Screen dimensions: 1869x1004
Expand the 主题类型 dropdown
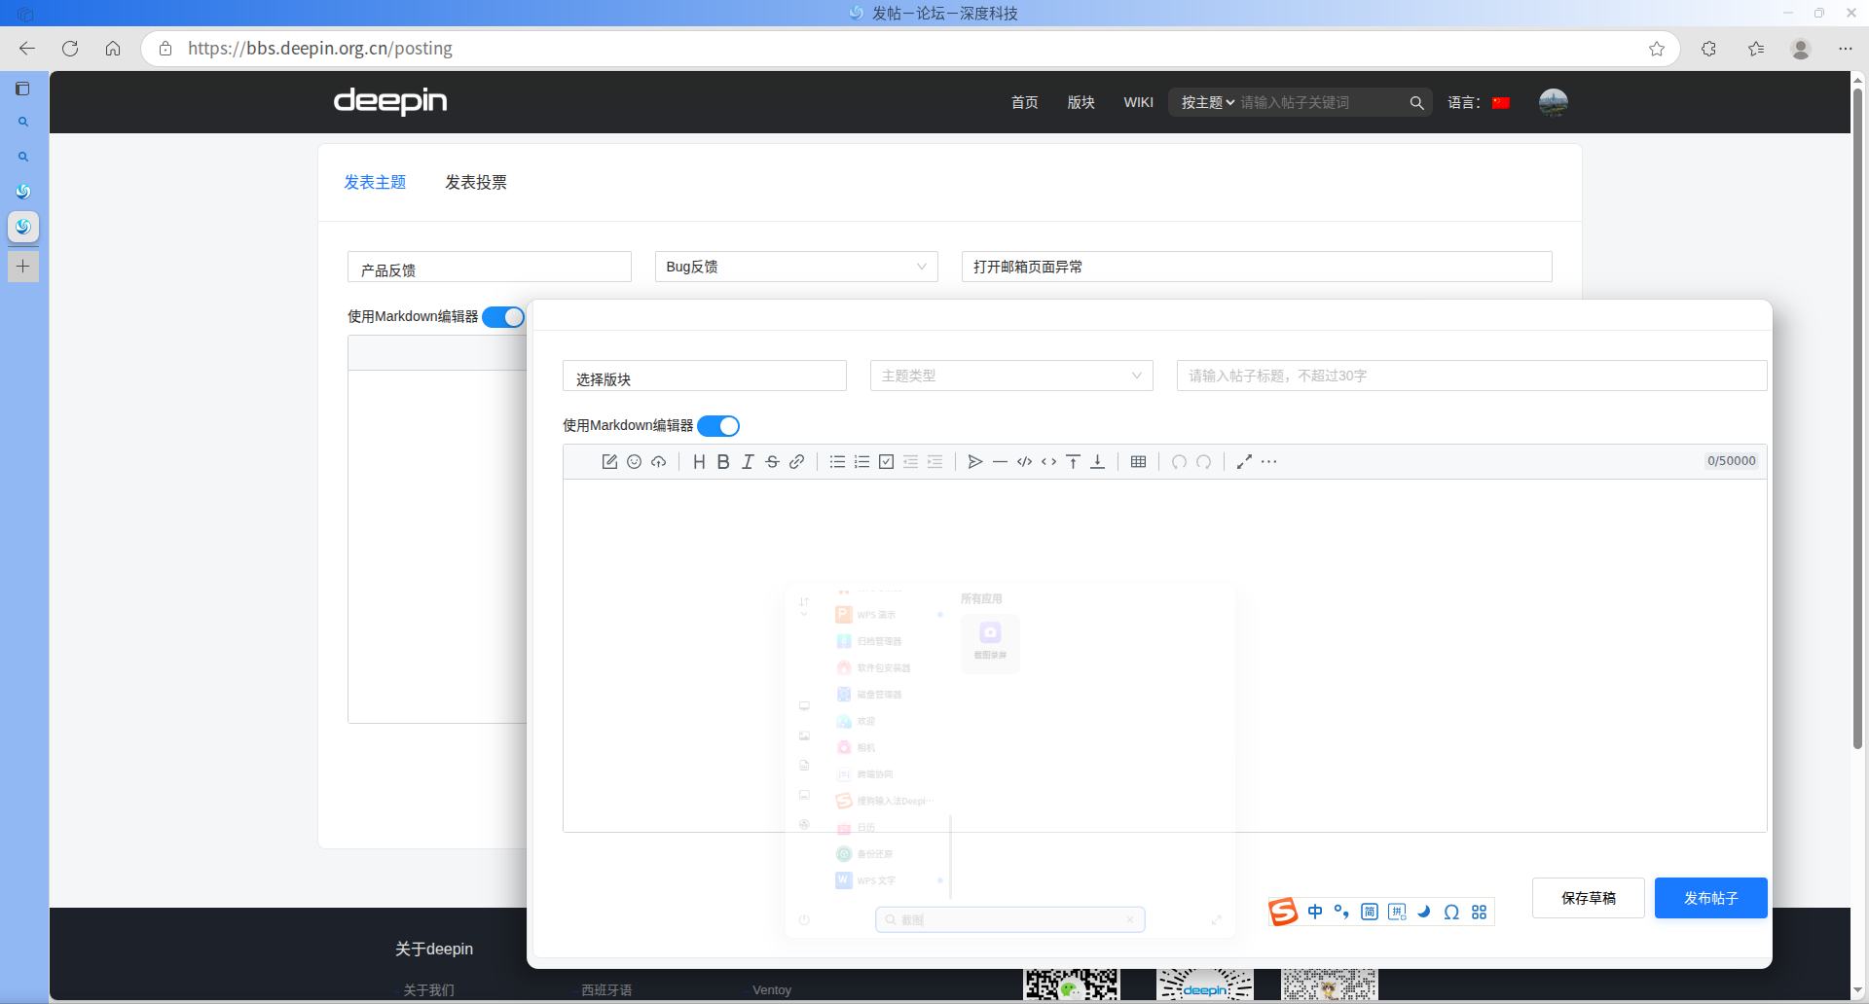coord(1011,376)
